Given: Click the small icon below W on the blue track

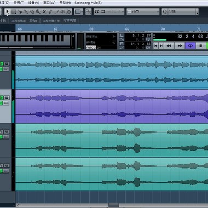Looking at the screenshot, I should 7,69.
